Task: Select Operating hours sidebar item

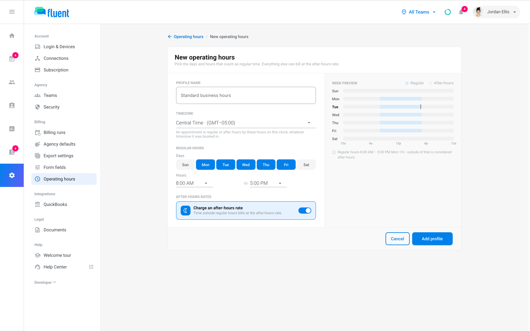Action: (x=64, y=179)
